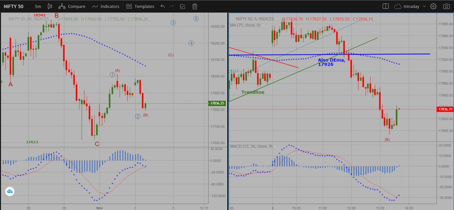The image size is (454, 210).
Task: Select the circled 3 wave marker
Action: tap(173, 23)
